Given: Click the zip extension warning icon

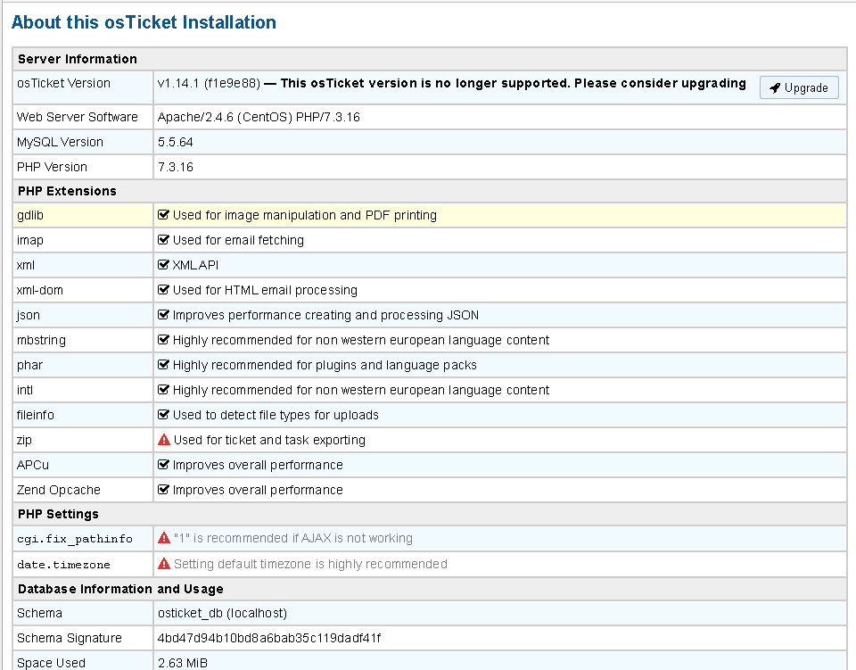Looking at the screenshot, I should [x=164, y=440].
